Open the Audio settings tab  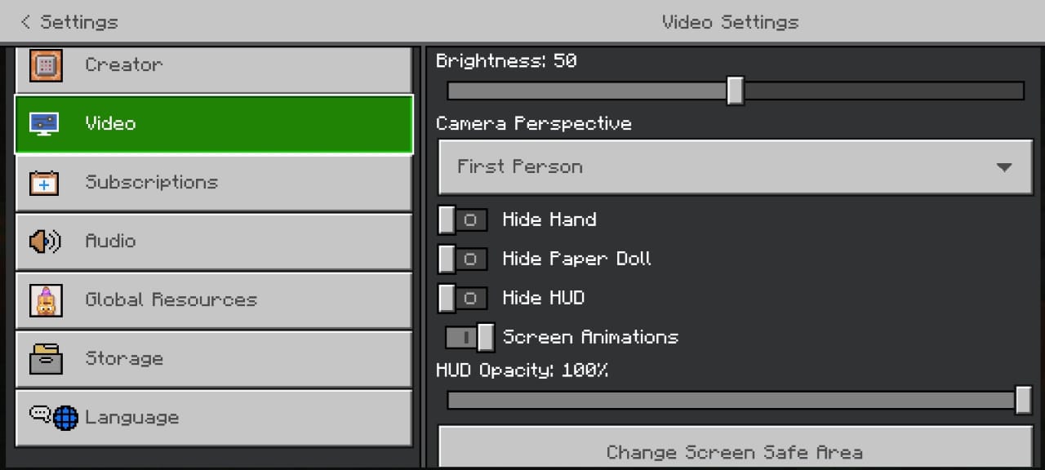(x=214, y=242)
